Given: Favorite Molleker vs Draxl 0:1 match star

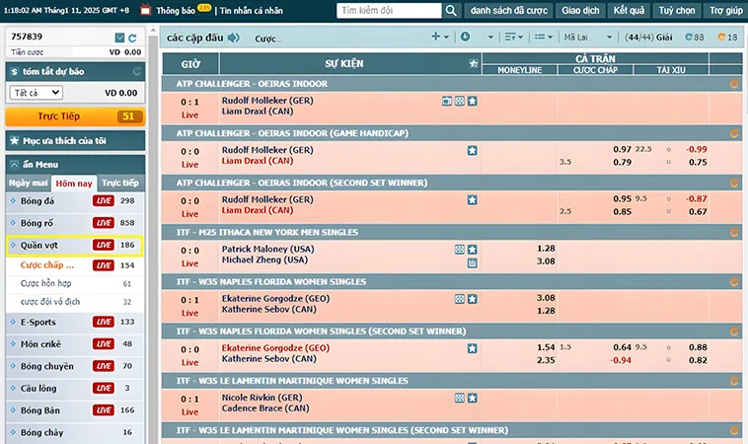Looking at the screenshot, I should coord(473,101).
